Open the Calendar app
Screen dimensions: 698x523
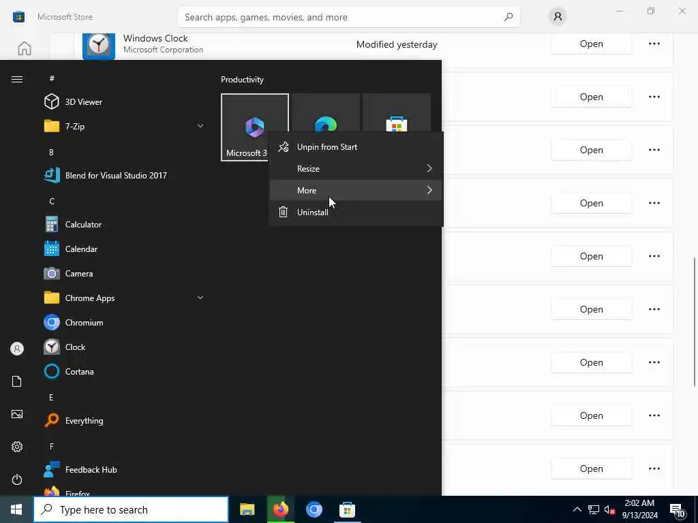(123, 249)
